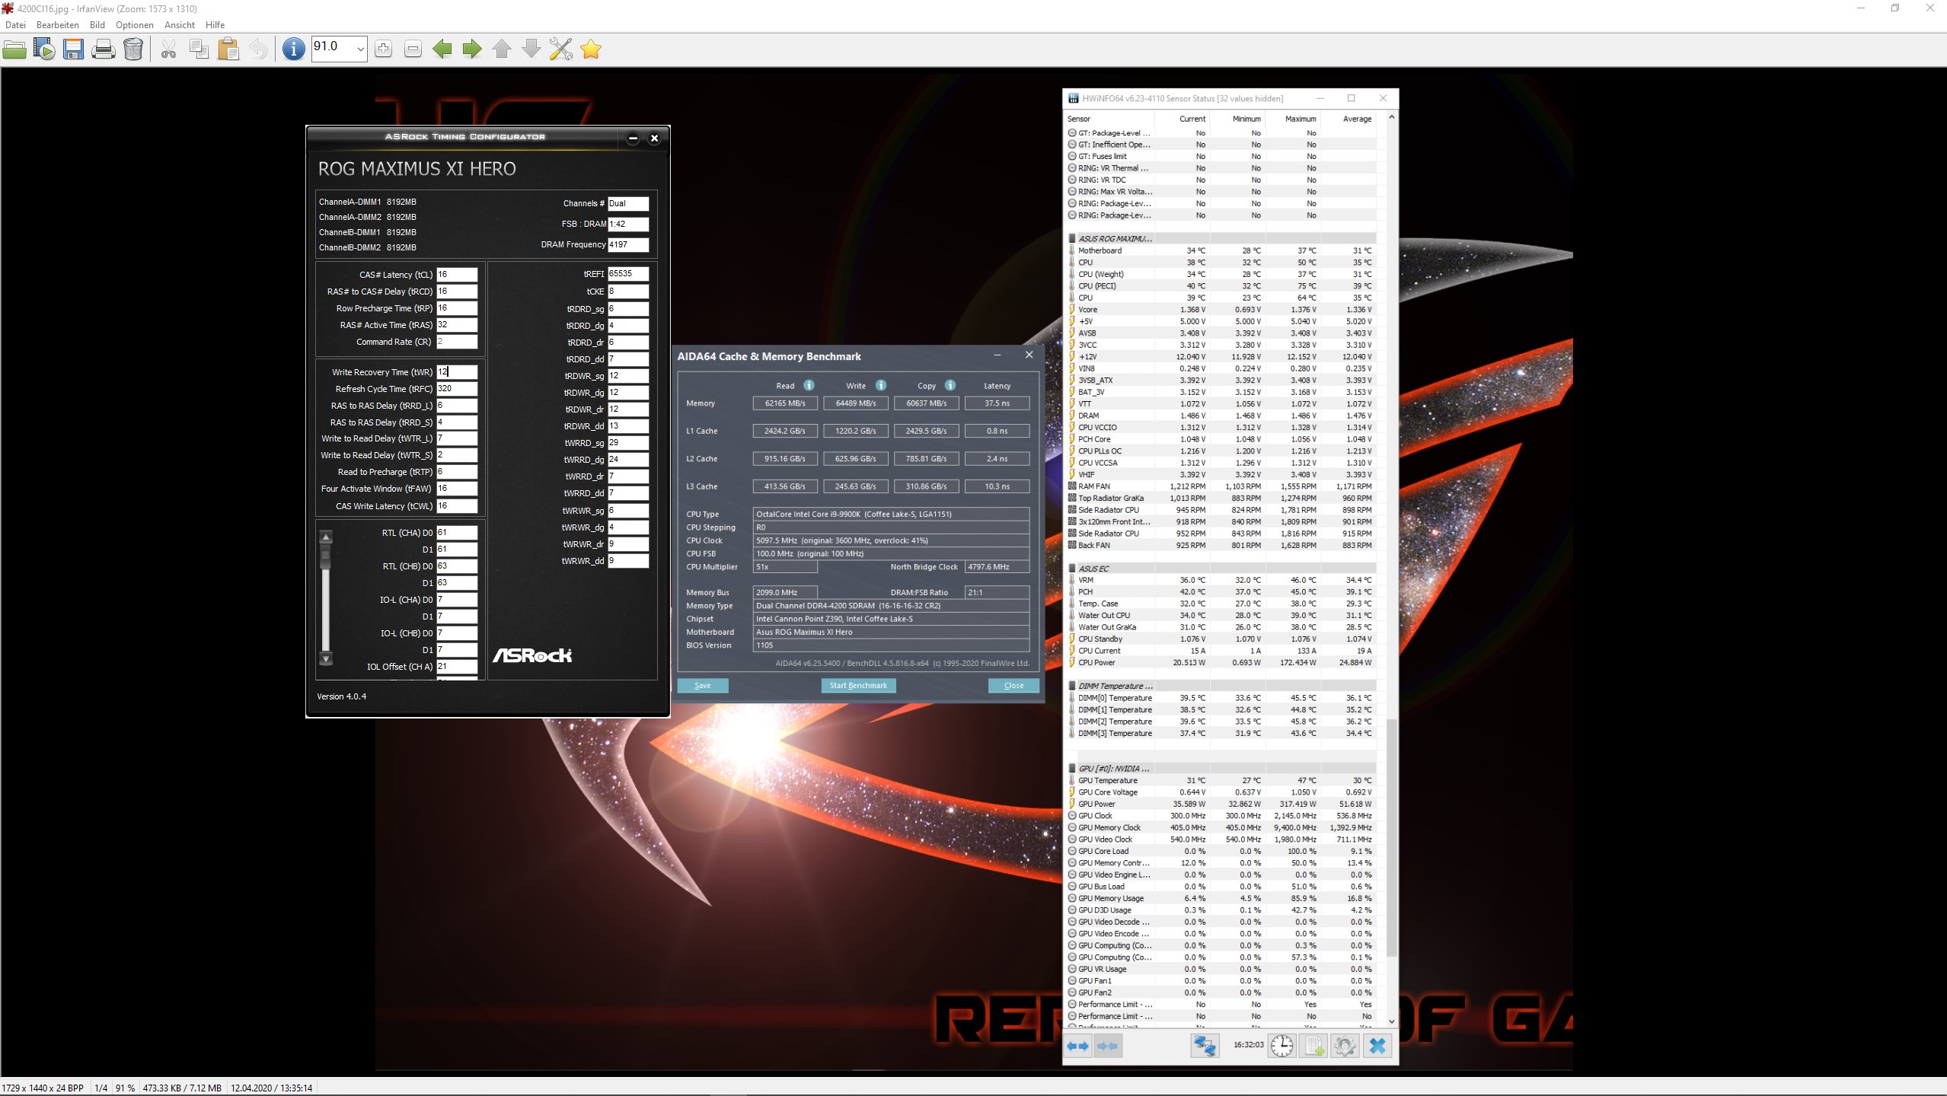Screen dimensions: 1947x1096
Task: Save the image with the floppy disk icon
Action: point(73,49)
